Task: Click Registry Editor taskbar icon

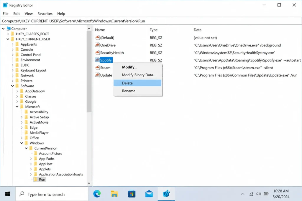Action: [x=166, y=194]
